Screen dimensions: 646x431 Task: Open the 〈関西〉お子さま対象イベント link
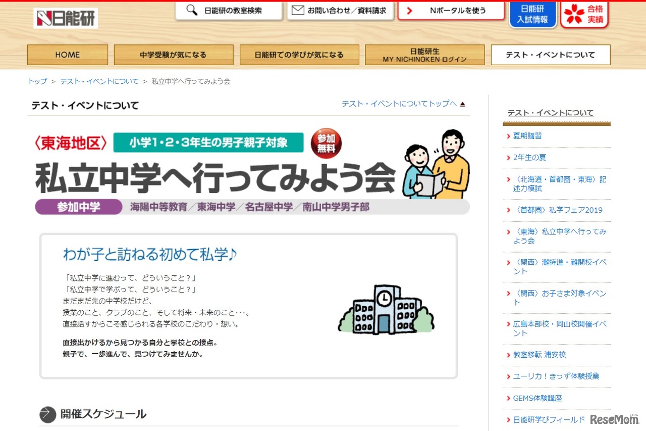point(560,298)
